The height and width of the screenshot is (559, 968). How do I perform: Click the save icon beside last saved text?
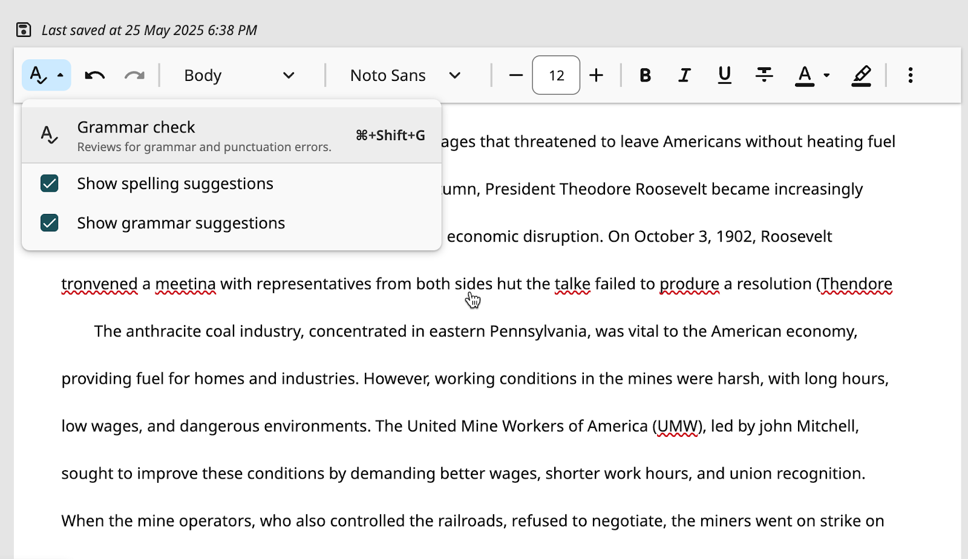24,30
